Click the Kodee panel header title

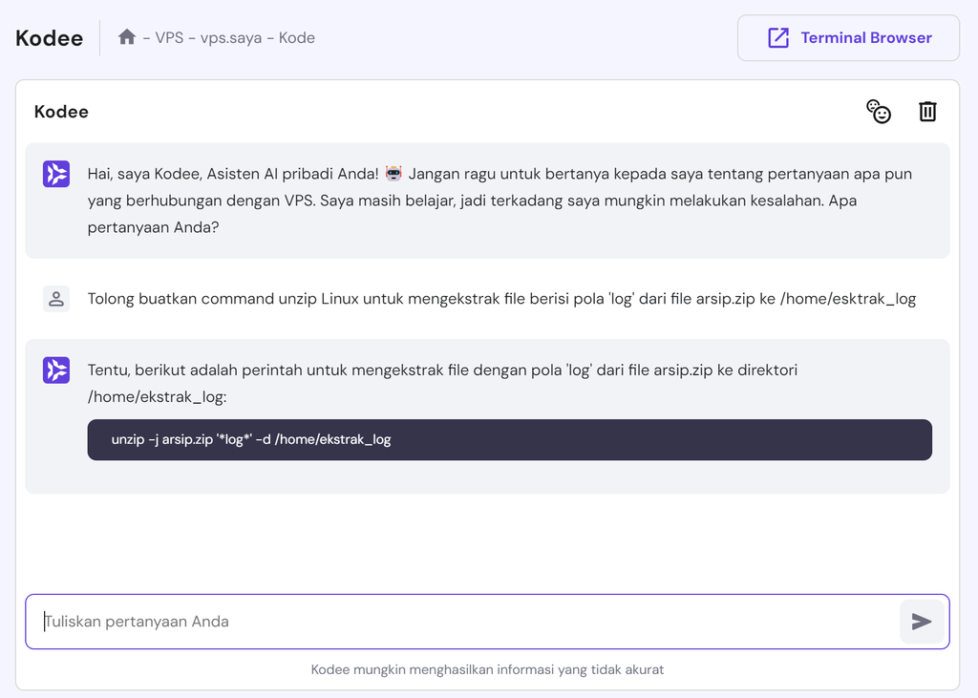pyautogui.click(x=61, y=112)
